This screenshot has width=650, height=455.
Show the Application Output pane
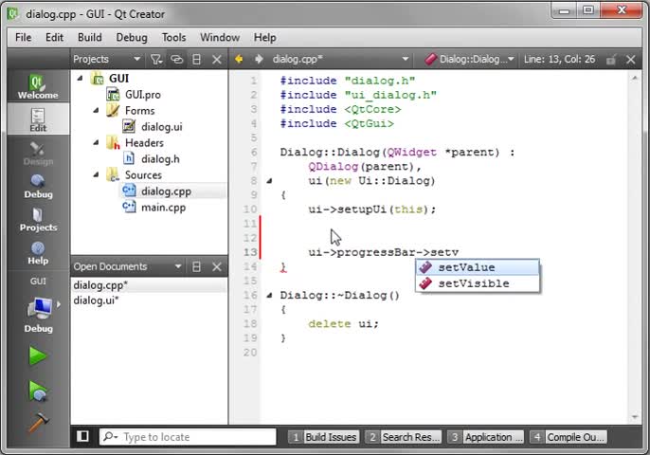(x=485, y=437)
